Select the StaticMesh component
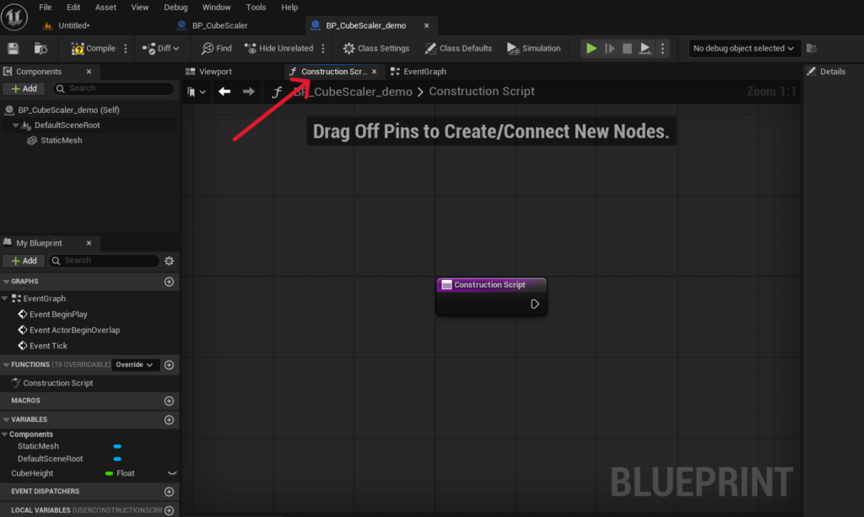Screen dimensions: 864x517 (61, 140)
